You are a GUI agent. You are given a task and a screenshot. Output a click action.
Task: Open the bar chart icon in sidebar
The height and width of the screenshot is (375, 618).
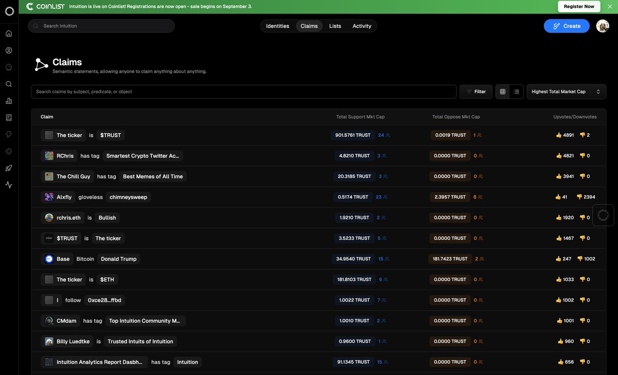tap(9, 101)
